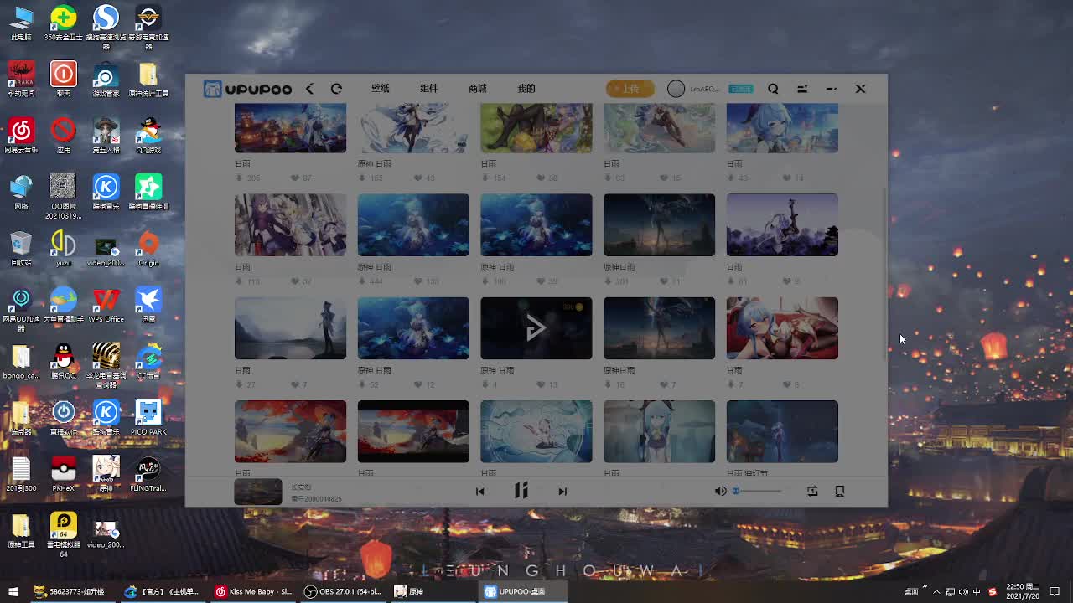Launch 360安全卫士 from the desktop
Viewport: 1073px width, 603px height.
[63, 22]
